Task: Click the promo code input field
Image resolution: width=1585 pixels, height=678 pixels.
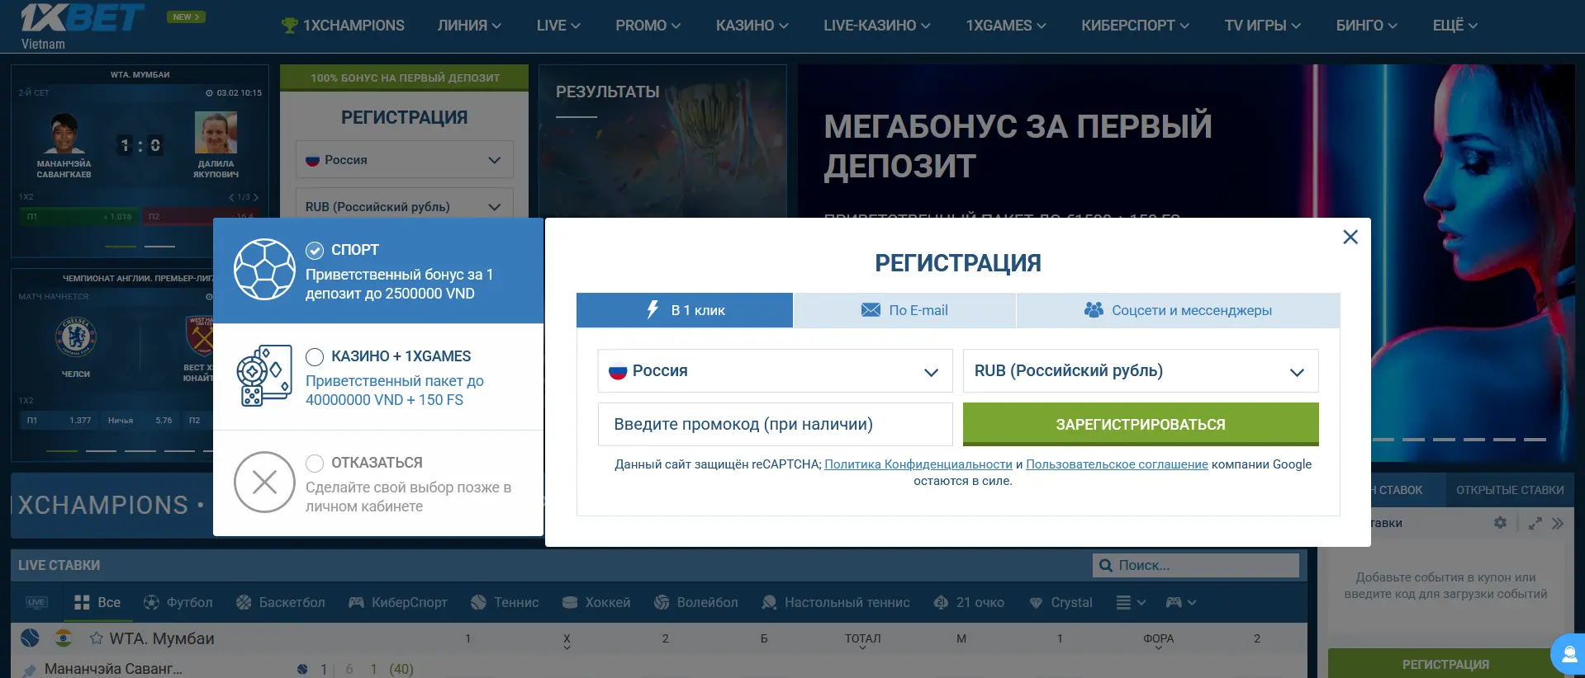Action: pos(774,425)
